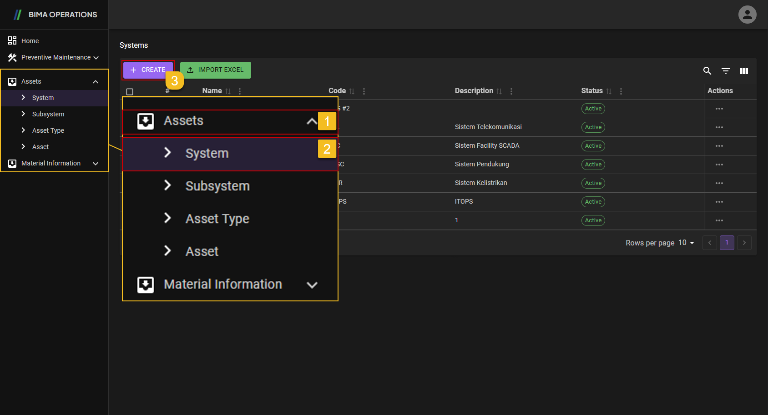Open row actions menu for ITOPS
Screen dimensions: 768x415
point(719,202)
